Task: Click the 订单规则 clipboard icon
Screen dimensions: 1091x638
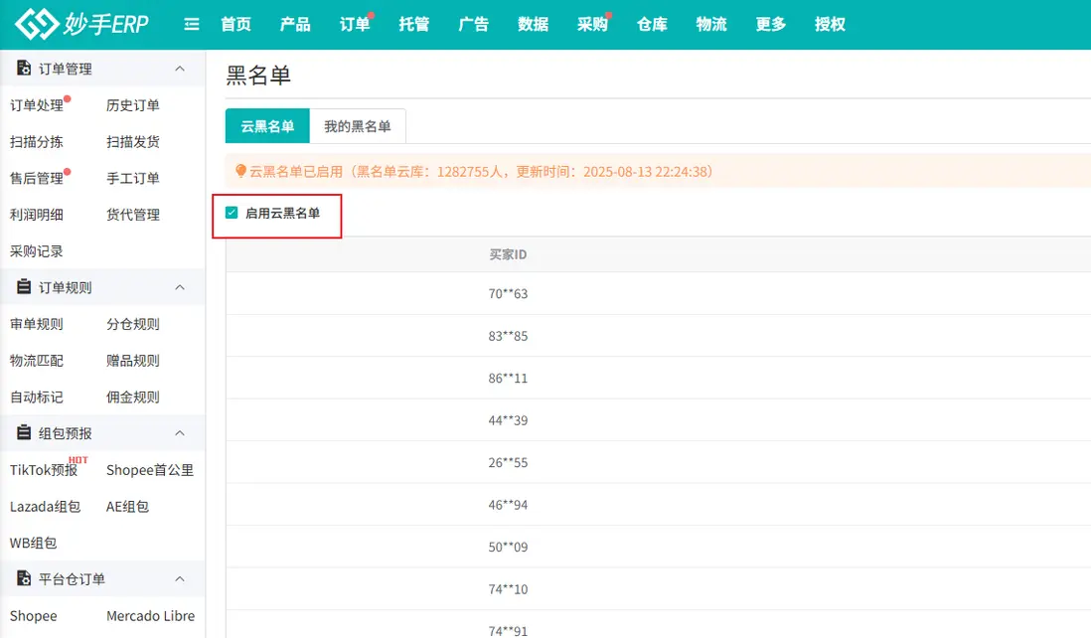Action: click(x=24, y=287)
